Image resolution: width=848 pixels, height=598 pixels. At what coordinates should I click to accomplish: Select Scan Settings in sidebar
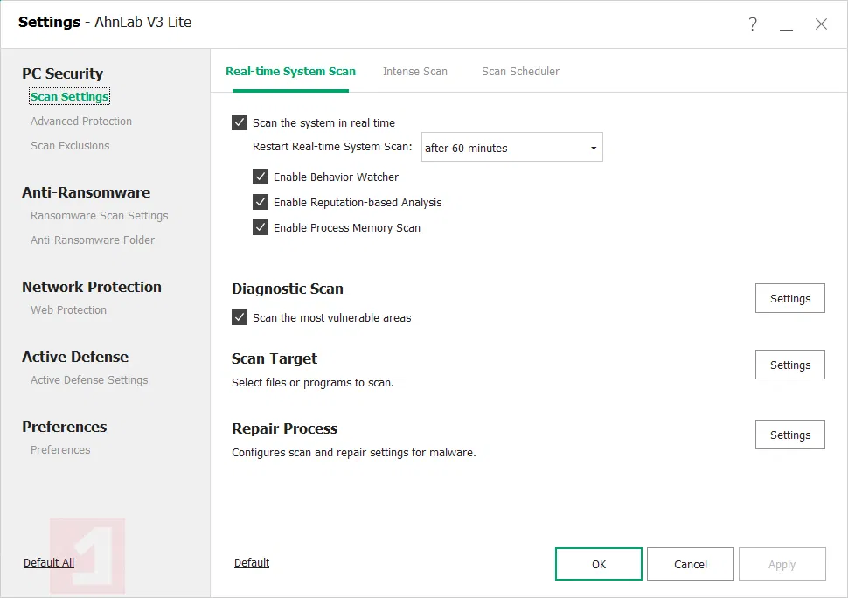tap(69, 96)
